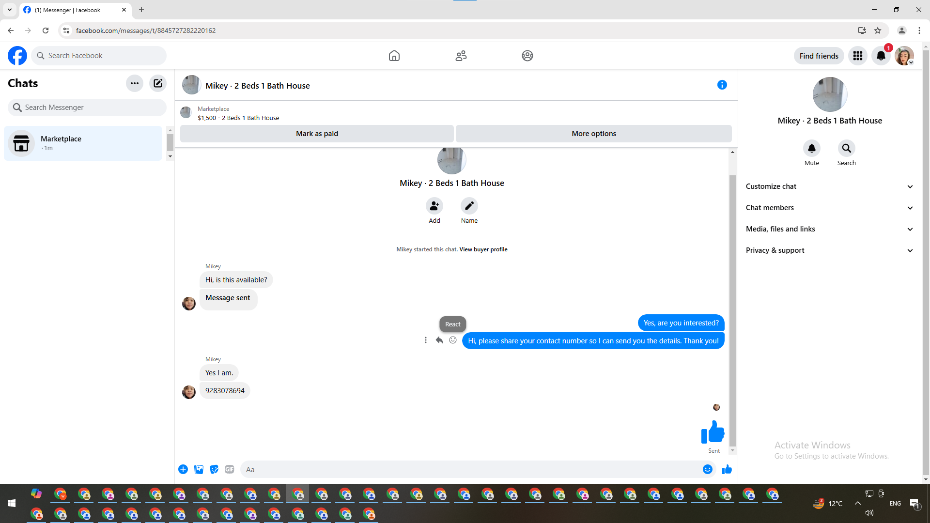The height and width of the screenshot is (523, 930).
Task: Open the notifications bell
Action: 881,56
